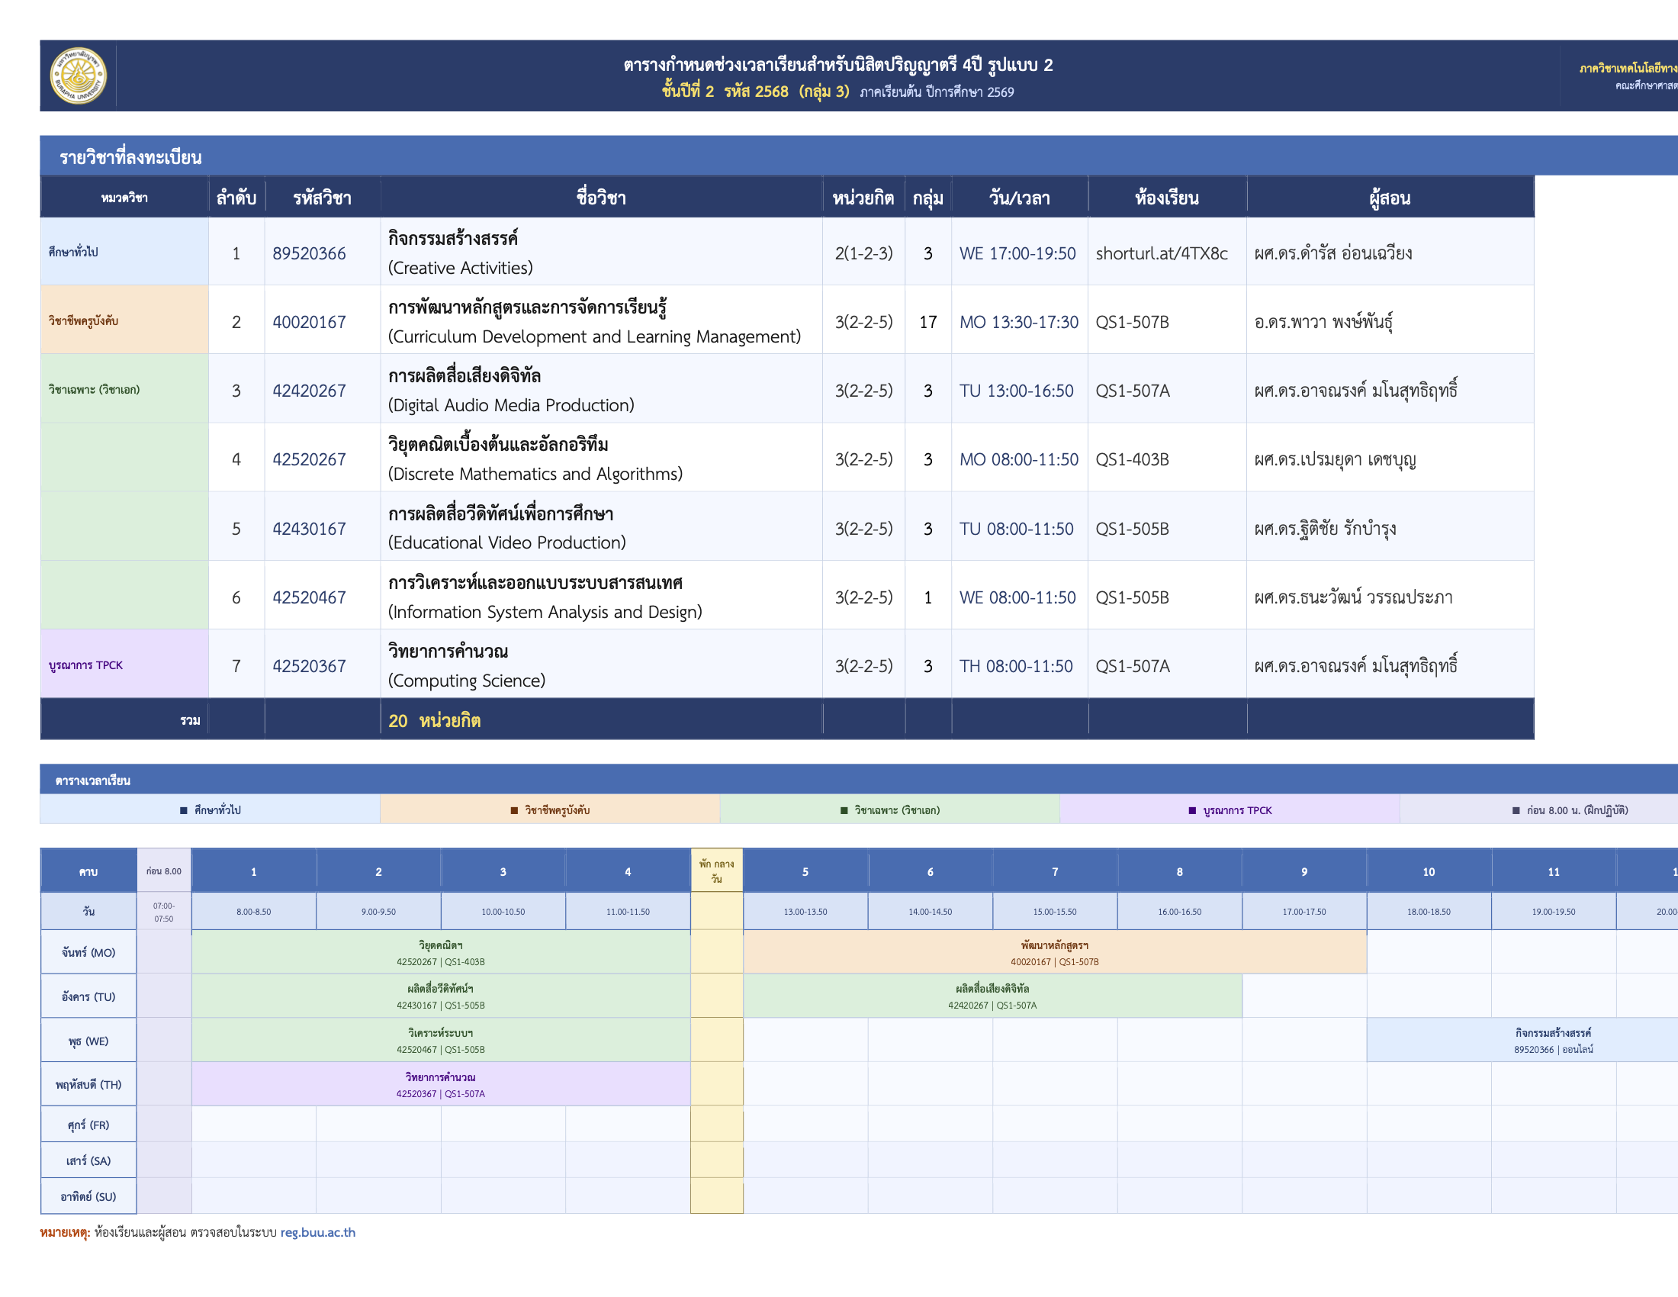1678x1297 pixels.
Task: Select course code 42520267
Action: tap(309, 459)
